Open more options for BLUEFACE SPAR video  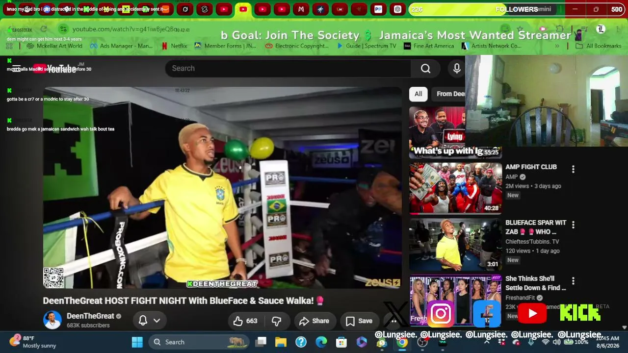click(x=573, y=225)
